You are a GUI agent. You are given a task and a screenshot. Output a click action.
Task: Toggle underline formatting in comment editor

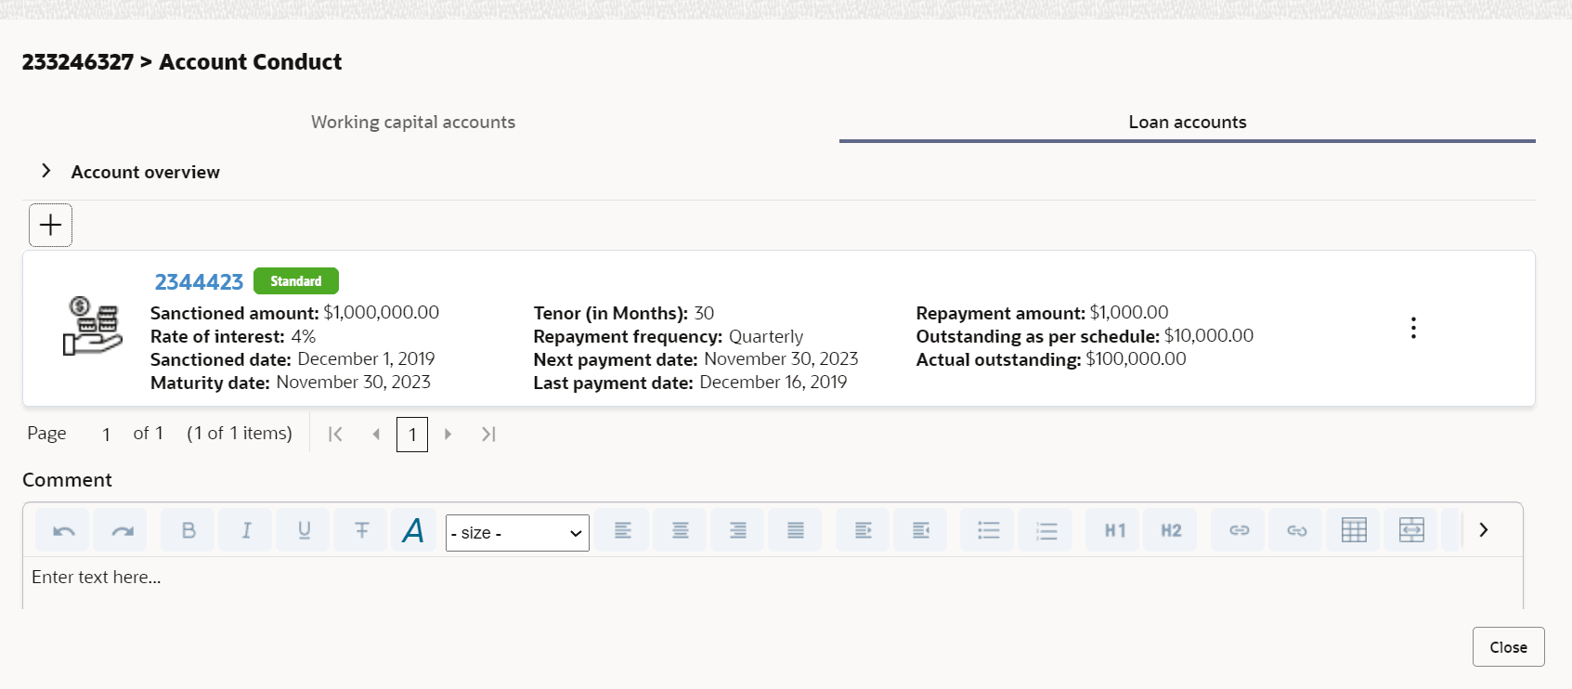[x=304, y=530]
